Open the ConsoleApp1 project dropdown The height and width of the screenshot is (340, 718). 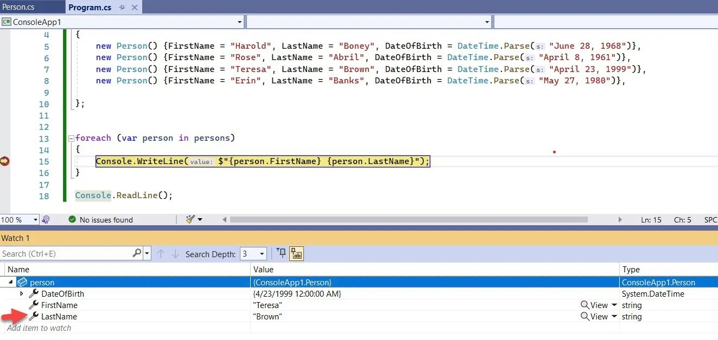239,22
